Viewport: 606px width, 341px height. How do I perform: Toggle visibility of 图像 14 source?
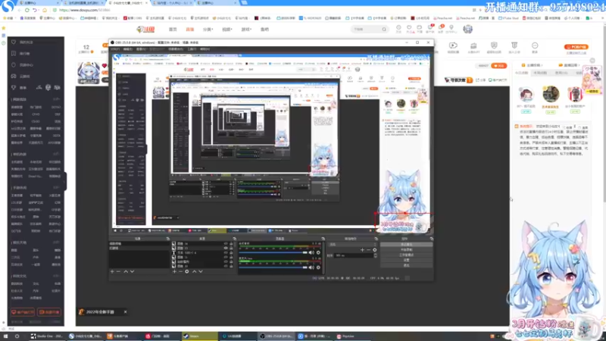pos(226,244)
